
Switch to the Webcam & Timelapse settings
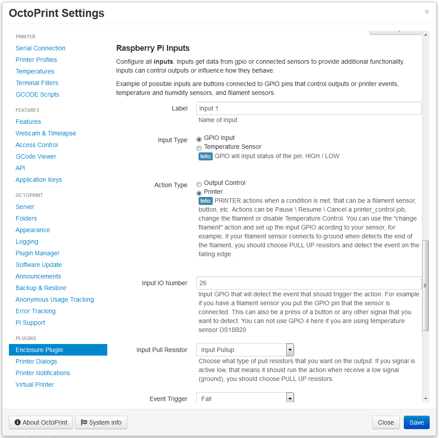click(x=46, y=133)
